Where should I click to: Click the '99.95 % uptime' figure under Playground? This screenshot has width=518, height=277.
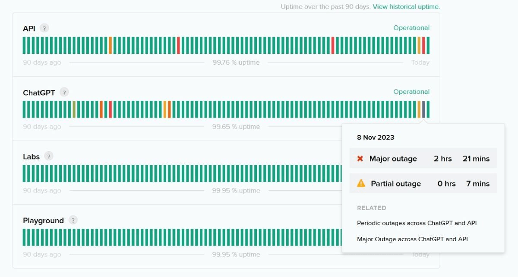(x=236, y=254)
